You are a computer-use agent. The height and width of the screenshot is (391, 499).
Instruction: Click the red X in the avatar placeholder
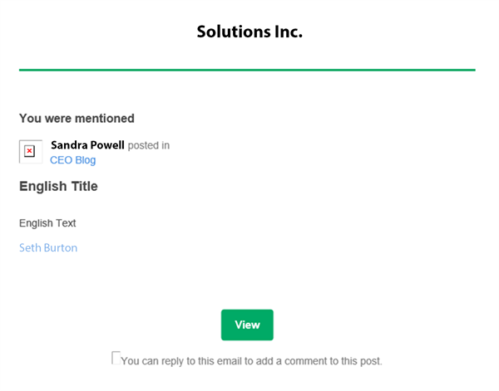point(30,151)
